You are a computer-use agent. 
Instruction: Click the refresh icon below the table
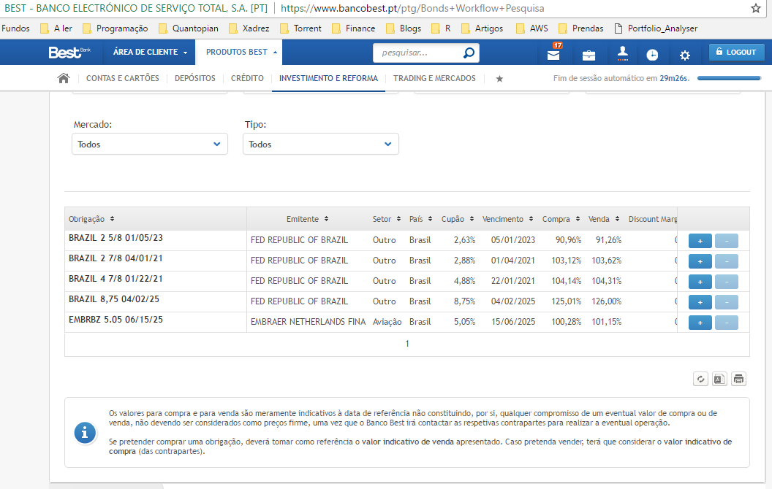click(x=700, y=379)
